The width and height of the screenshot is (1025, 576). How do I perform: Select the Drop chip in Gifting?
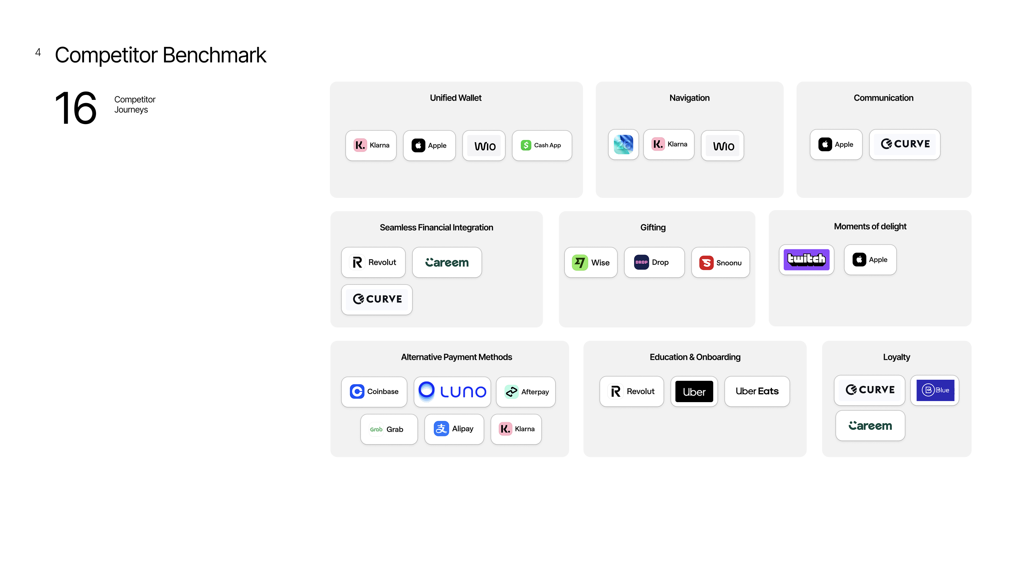655,262
